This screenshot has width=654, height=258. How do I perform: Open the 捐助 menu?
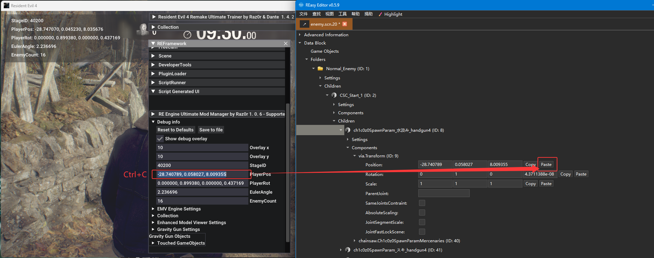coord(369,14)
